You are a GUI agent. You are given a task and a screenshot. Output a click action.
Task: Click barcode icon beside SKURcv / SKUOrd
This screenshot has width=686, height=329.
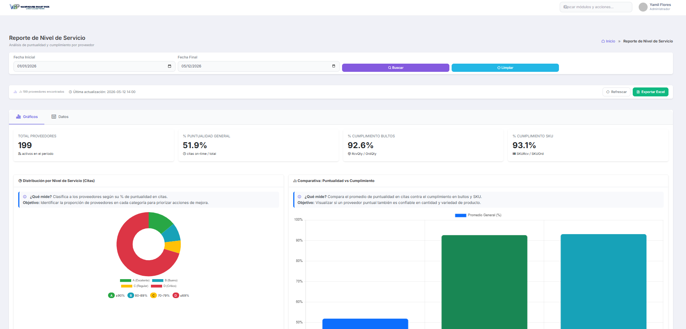(514, 154)
